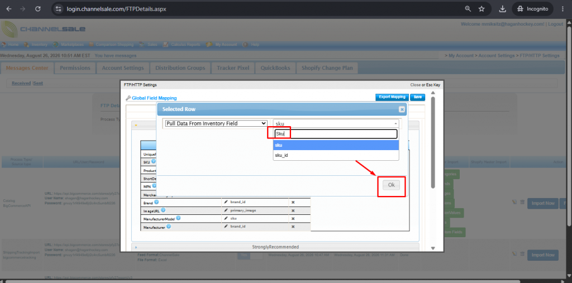Open the My Account menu

[222, 45]
